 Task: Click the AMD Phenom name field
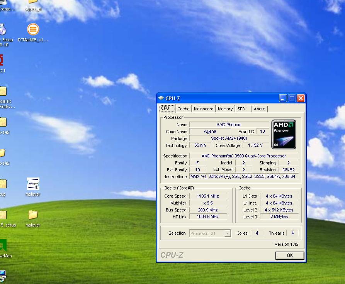click(x=229, y=125)
